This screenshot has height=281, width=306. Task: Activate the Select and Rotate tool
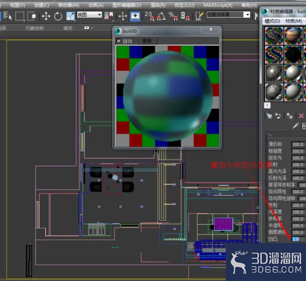point(58,16)
